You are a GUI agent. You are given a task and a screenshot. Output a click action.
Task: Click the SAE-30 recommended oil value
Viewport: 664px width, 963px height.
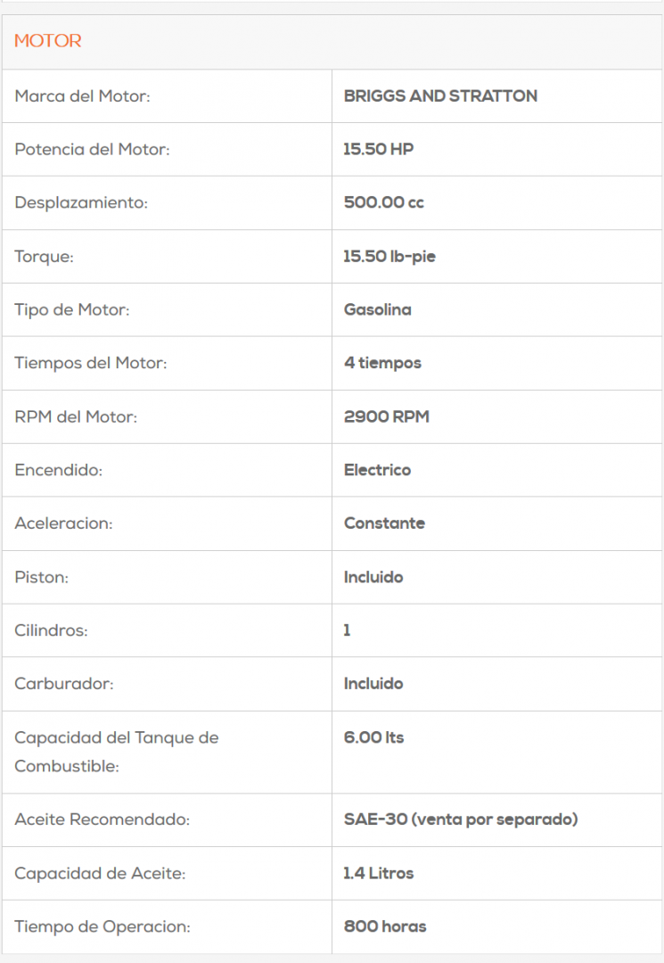[x=461, y=819]
